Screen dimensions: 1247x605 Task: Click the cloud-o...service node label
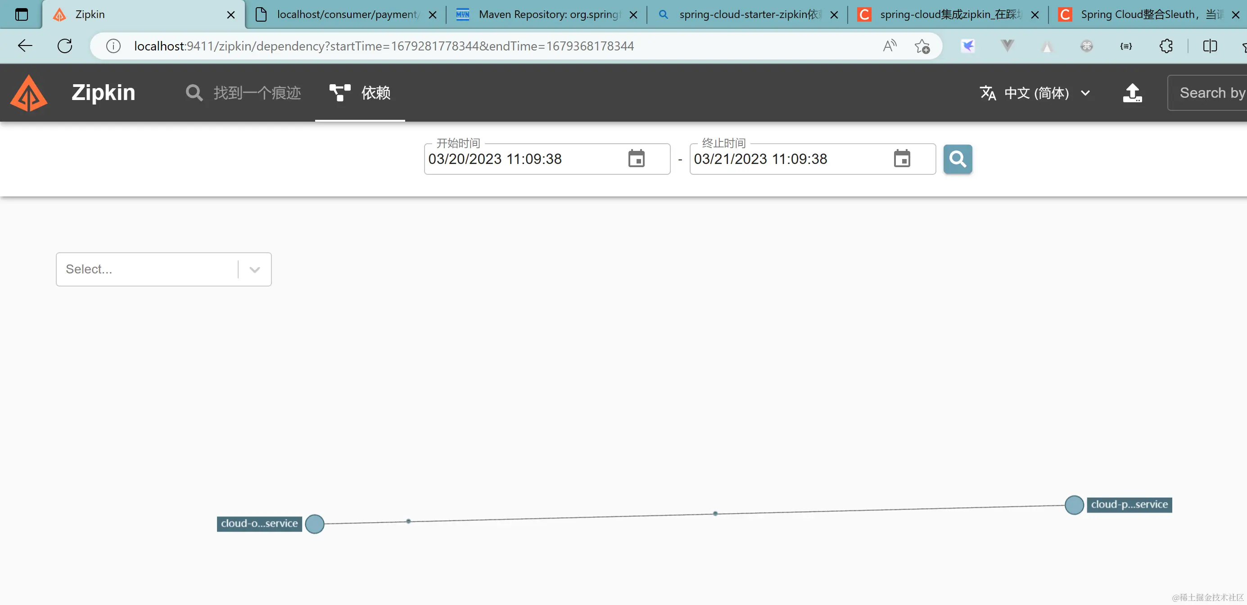(x=259, y=523)
